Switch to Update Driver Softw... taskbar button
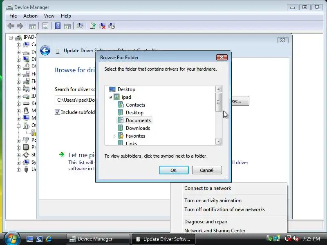Screen dimensions: 327x245 click(x=163, y=239)
